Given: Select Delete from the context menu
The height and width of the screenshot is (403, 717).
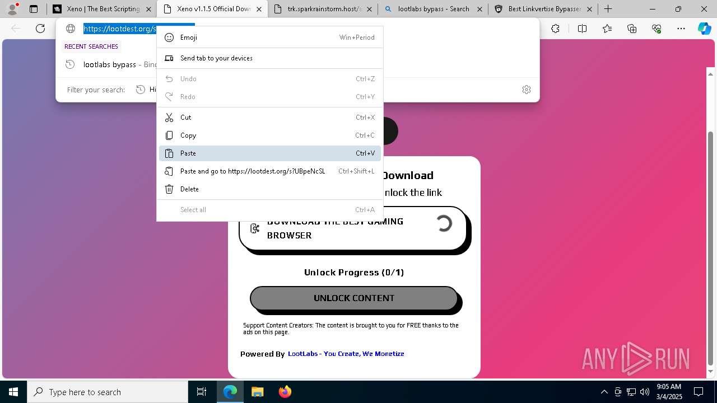Looking at the screenshot, I should [270, 189].
